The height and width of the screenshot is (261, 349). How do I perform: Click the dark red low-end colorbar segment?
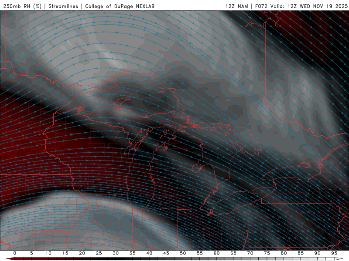tap(10, 259)
